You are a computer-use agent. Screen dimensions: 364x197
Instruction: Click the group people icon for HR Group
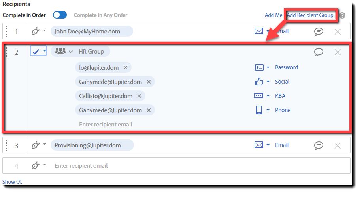coord(60,51)
